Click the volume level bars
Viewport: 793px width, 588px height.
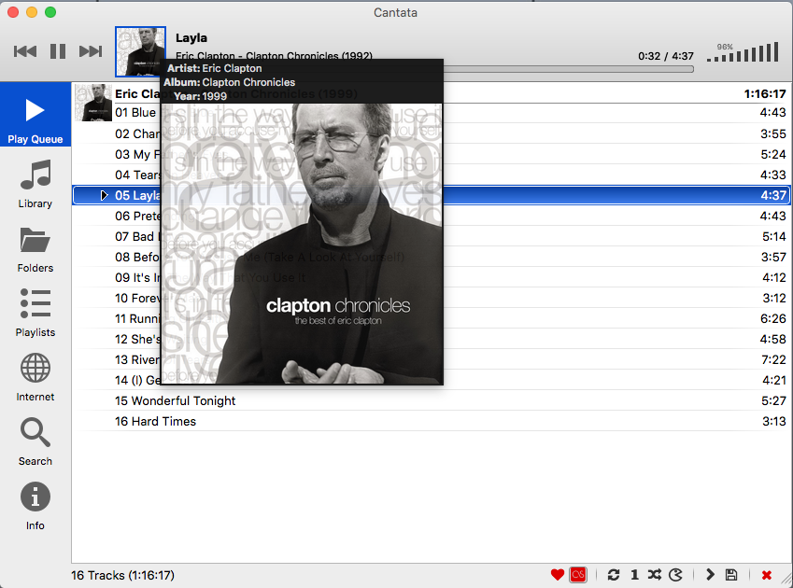(743, 52)
